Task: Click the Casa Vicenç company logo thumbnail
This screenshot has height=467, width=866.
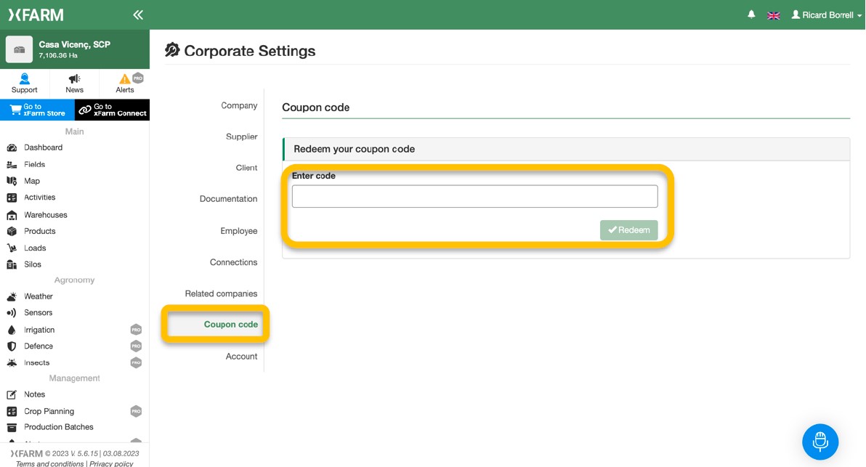Action: (20, 49)
